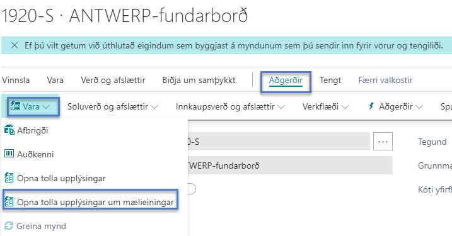Click Biðja um samþykkt
This screenshot has width=452, height=236.
199,80
